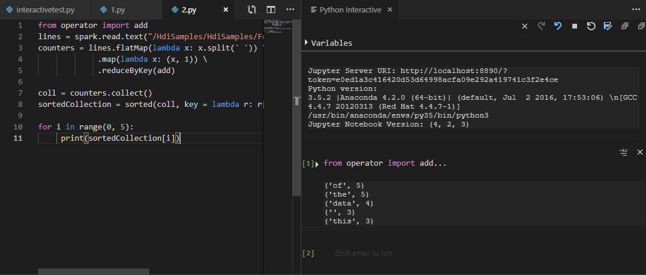Export cells as Jupyter notebook

tap(607, 26)
